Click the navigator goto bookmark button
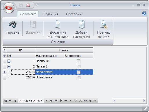The height and width of the screenshot is (112, 149). (x=95, y=101)
